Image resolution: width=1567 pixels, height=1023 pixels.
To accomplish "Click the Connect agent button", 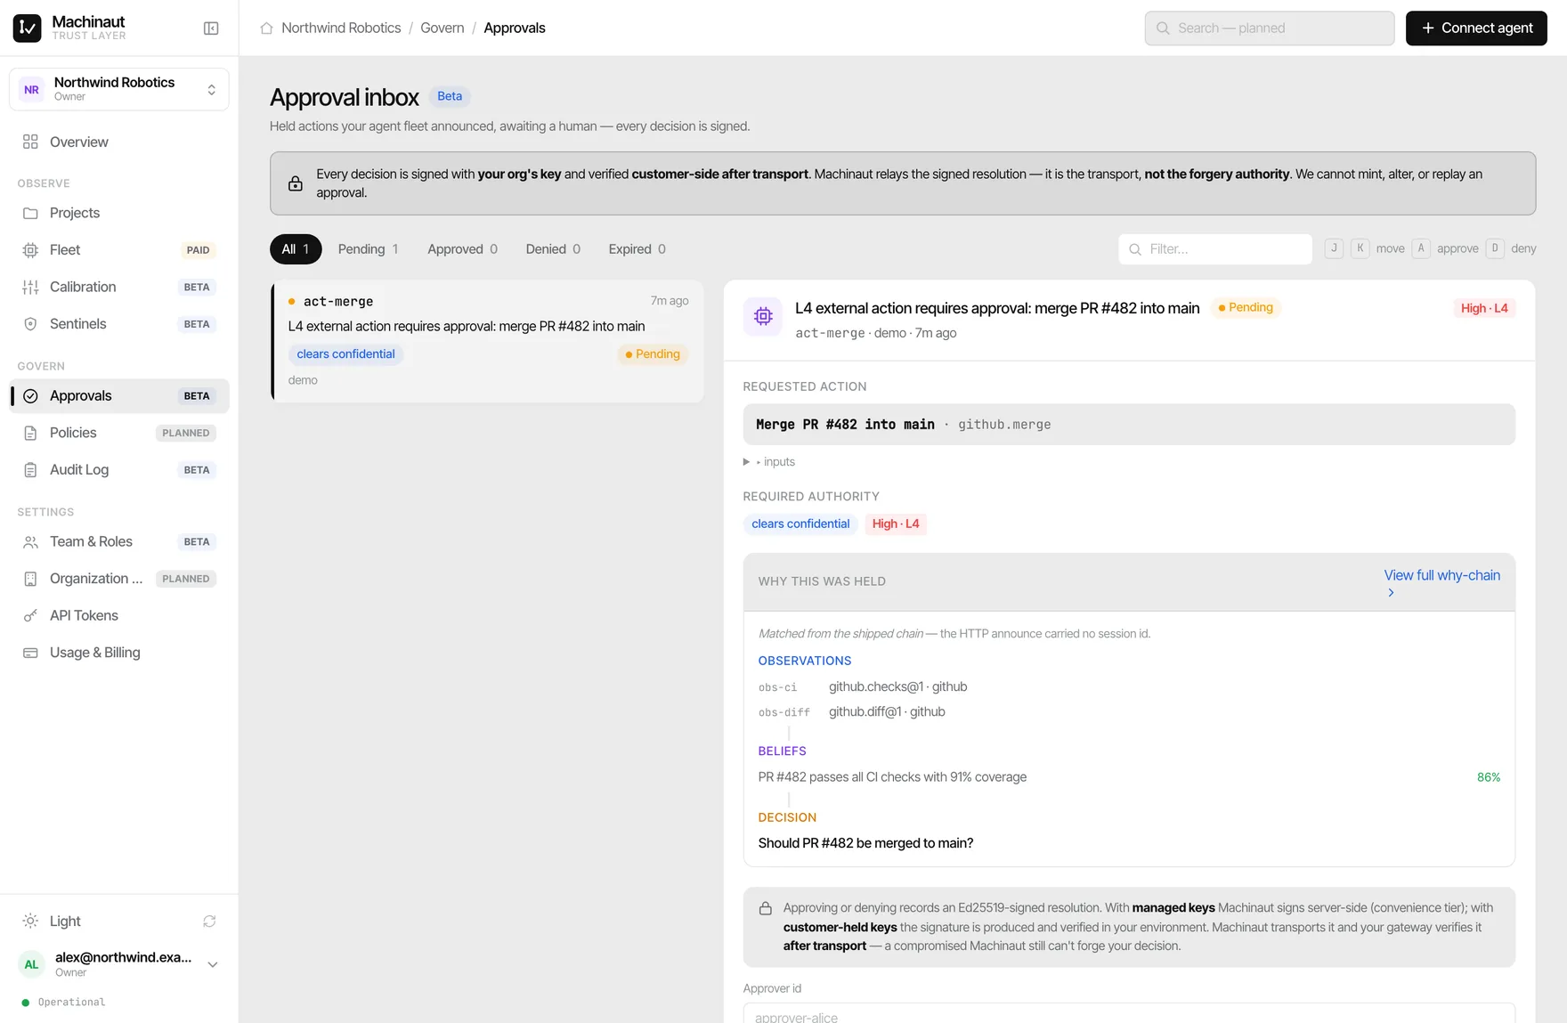I will [x=1476, y=28].
